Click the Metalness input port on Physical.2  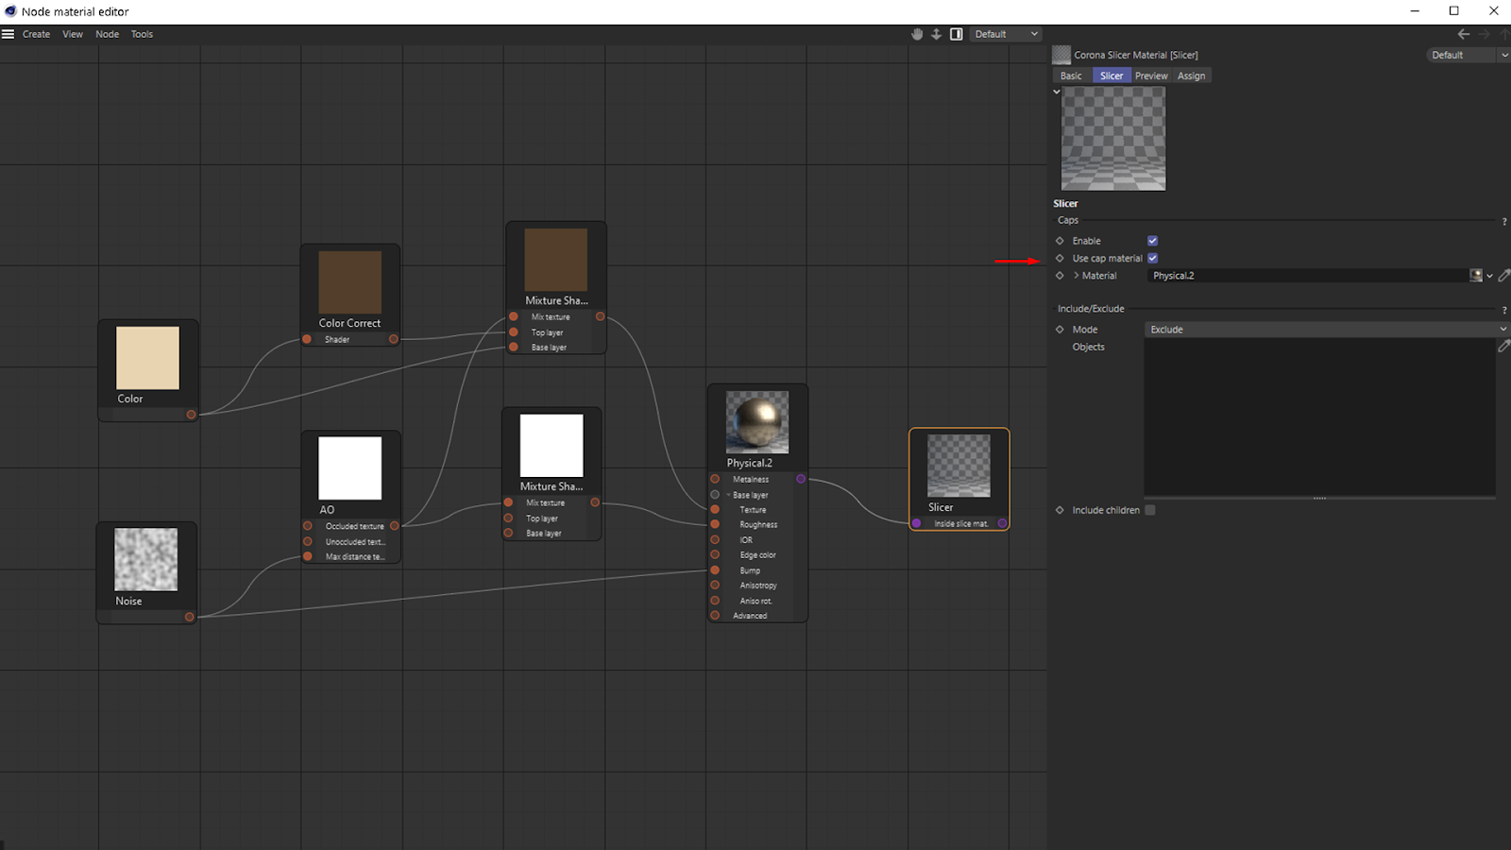coord(715,479)
